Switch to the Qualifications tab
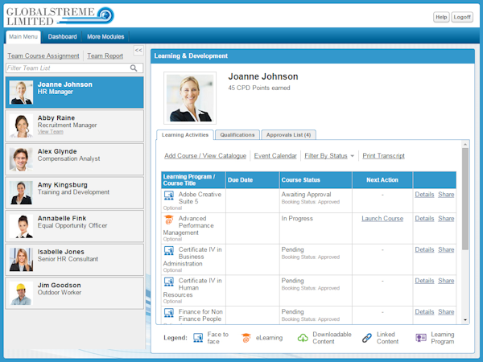The width and height of the screenshot is (483, 362). click(237, 135)
